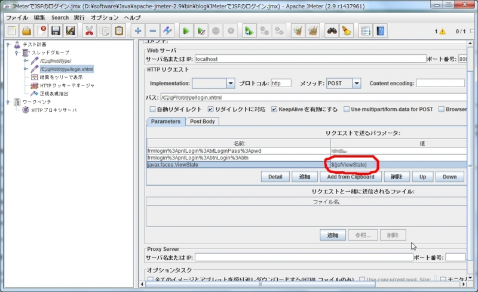Viewport: 478px width, 292px height.
Task: Select HTTP クッキーマネージャ in tree
Action: click(x=67, y=85)
